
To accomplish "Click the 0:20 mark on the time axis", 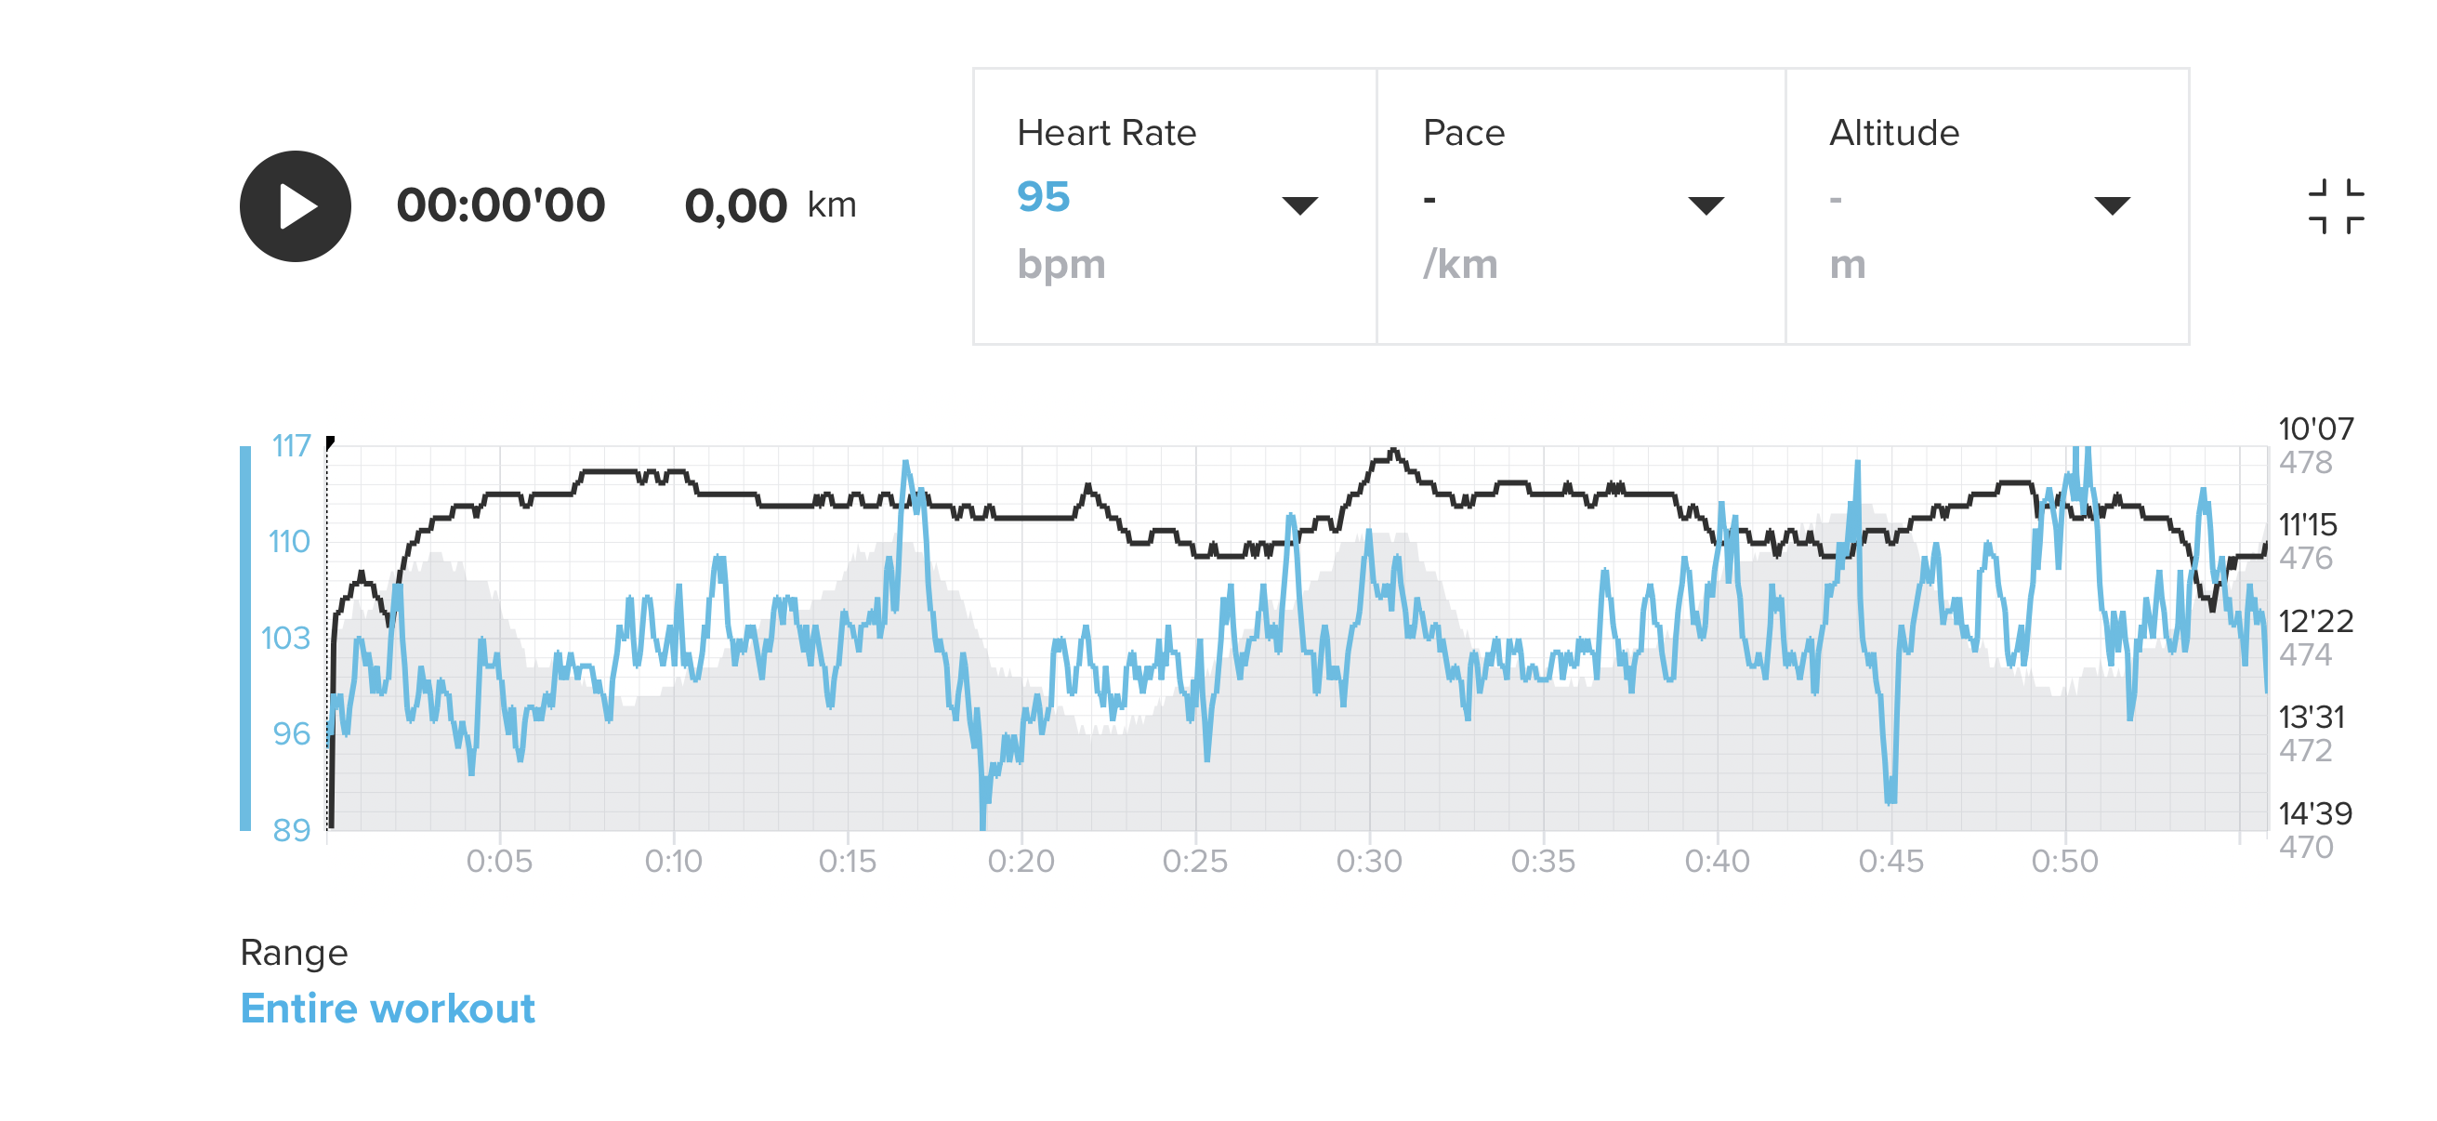I will pos(1021,861).
